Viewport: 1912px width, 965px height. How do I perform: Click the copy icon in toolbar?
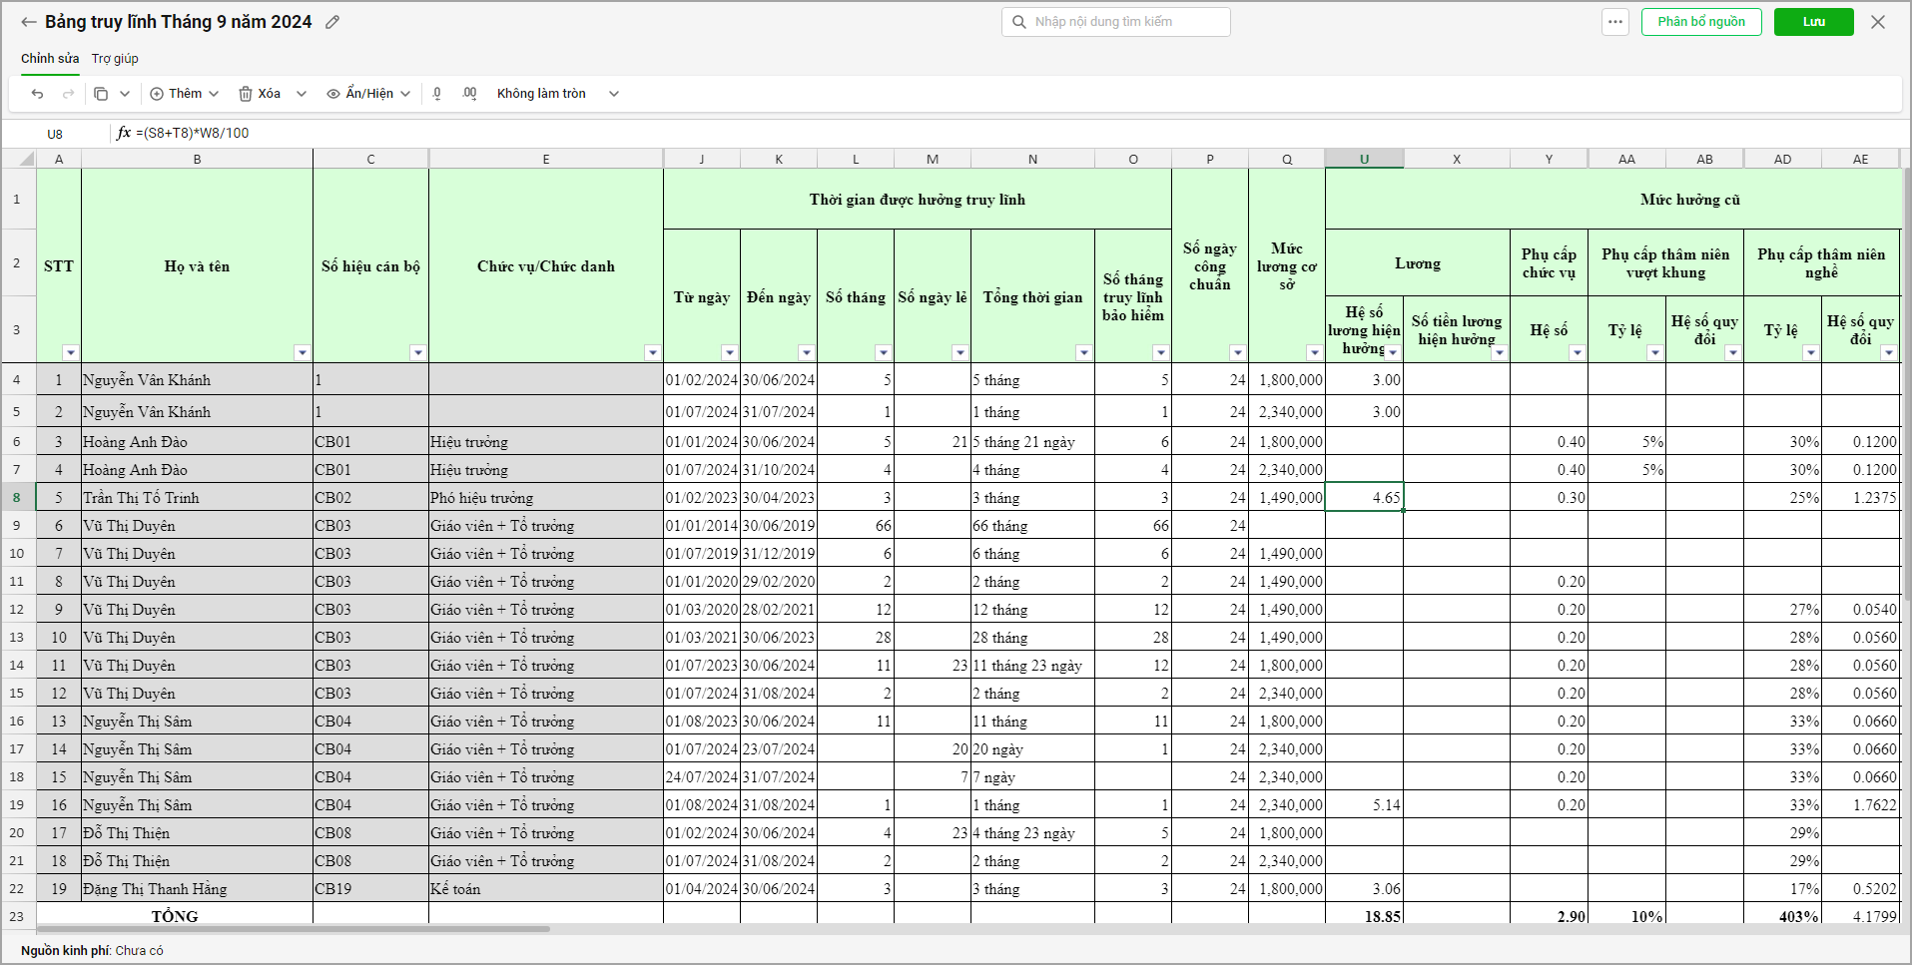click(x=101, y=94)
